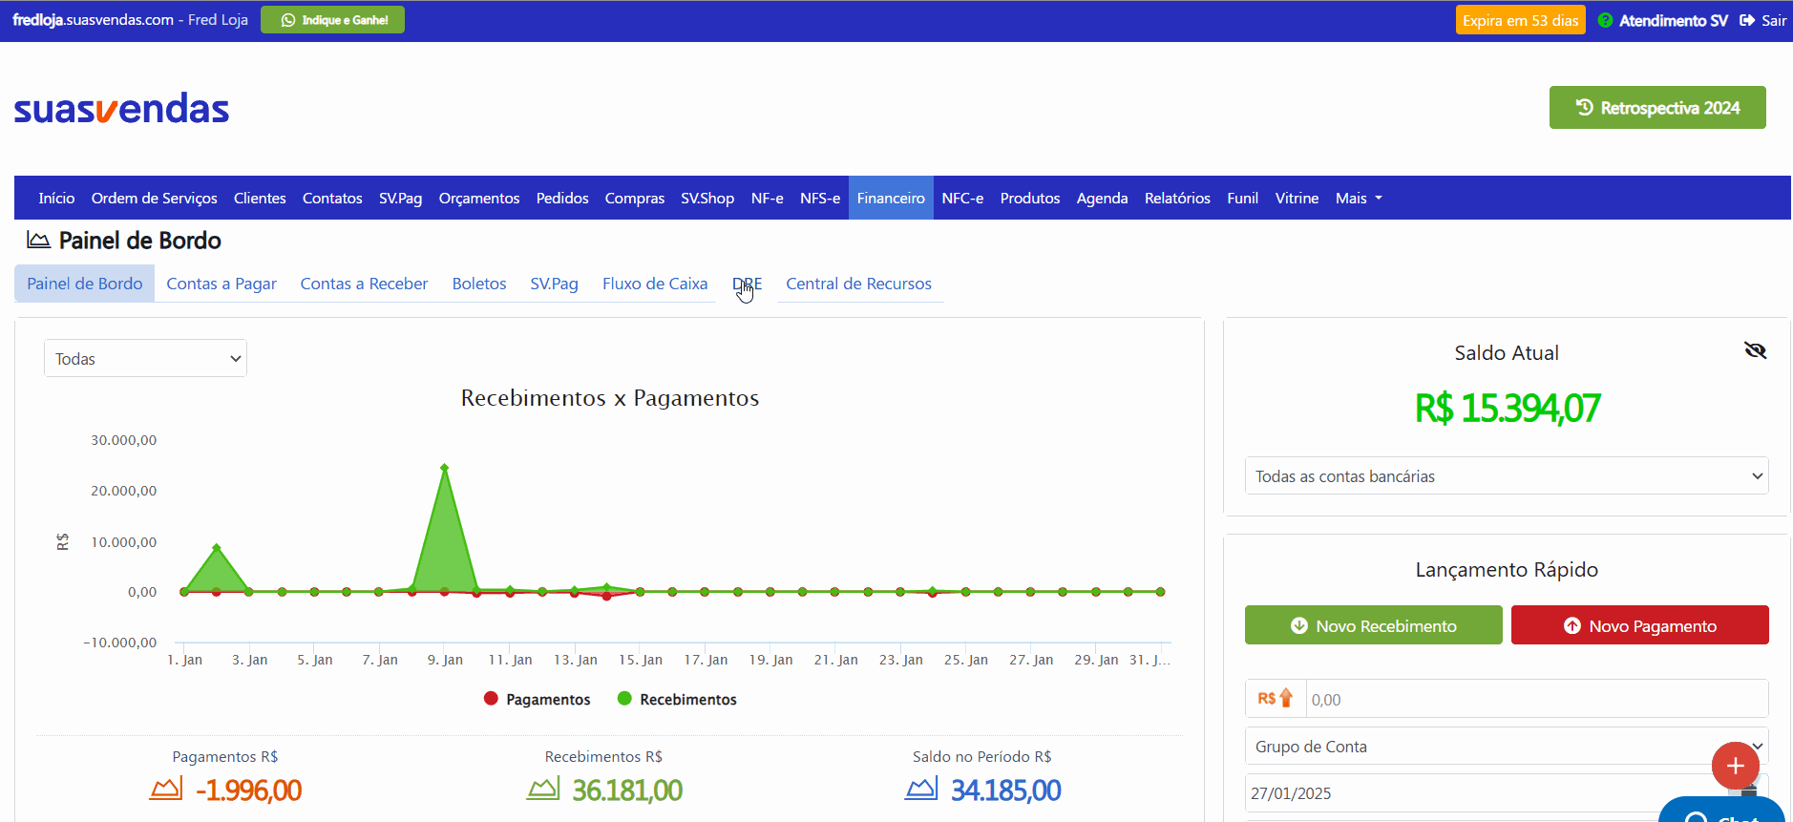Click Saldo Atual value R$ 15.394,07
Image resolution: width=1793 pixels, height=822 pixels.
click(1507, 409)
